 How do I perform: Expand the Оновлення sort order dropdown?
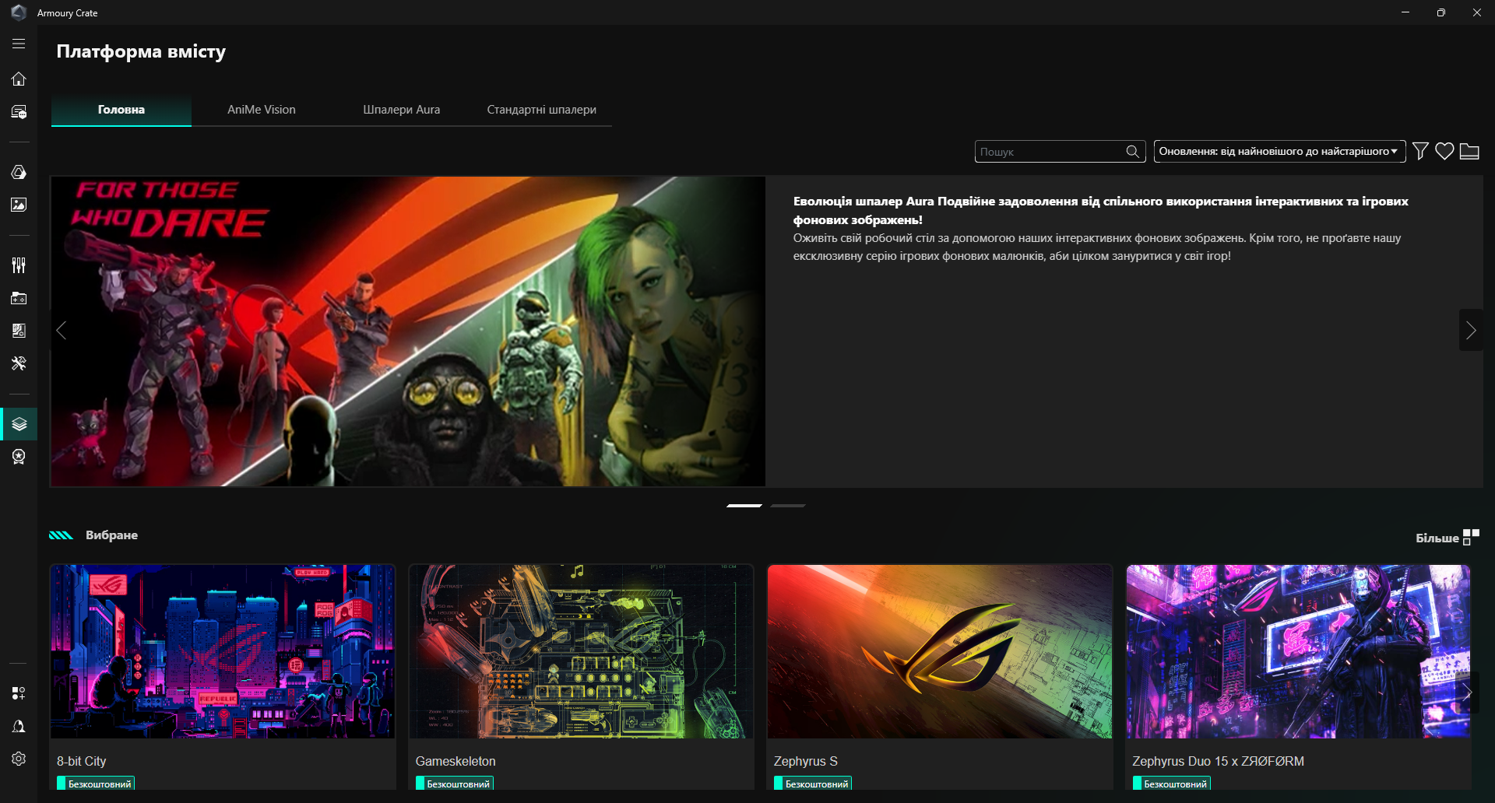1279,152
